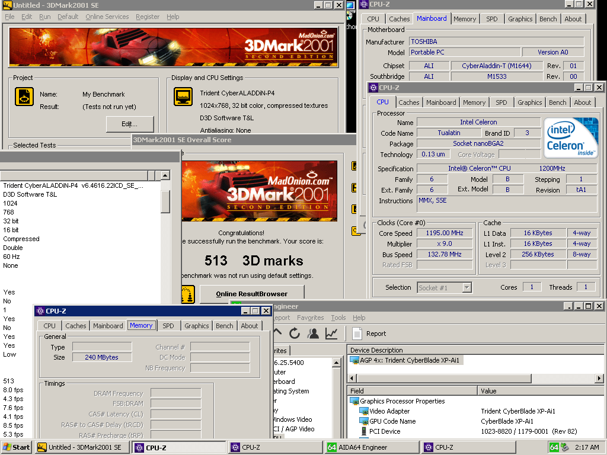Image resolution: width=607 pixels, height=455 pixels.
Task: Open the Favorites menu in AIDA64
Action: 310,318
